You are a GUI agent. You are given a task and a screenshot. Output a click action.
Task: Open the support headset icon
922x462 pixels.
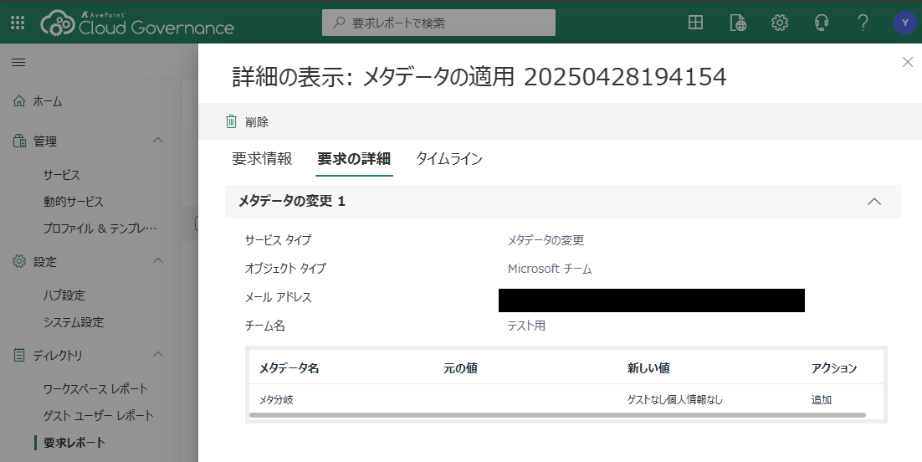point(822,23)
